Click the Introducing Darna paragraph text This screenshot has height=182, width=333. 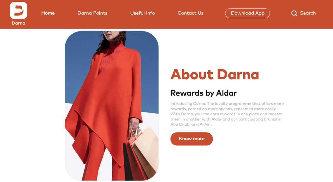pyautogui.click(x=227, y=114)
